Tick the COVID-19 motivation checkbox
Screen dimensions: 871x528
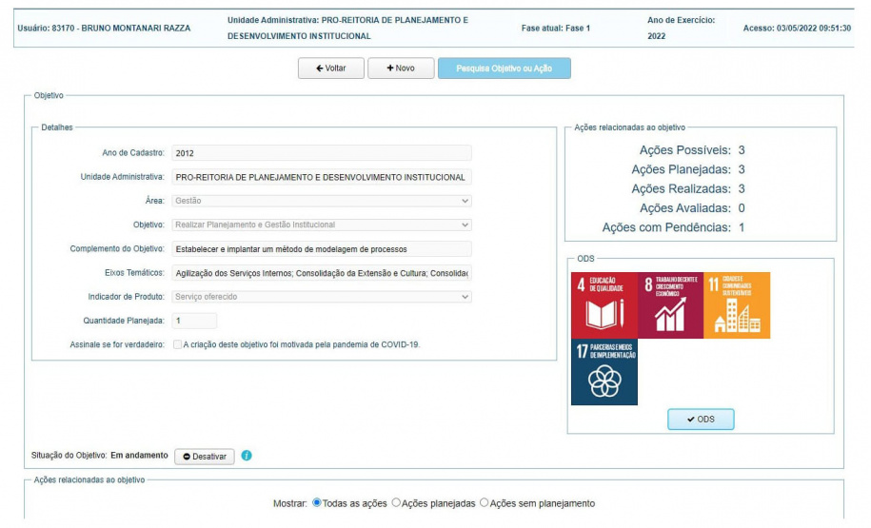point(177,344)
